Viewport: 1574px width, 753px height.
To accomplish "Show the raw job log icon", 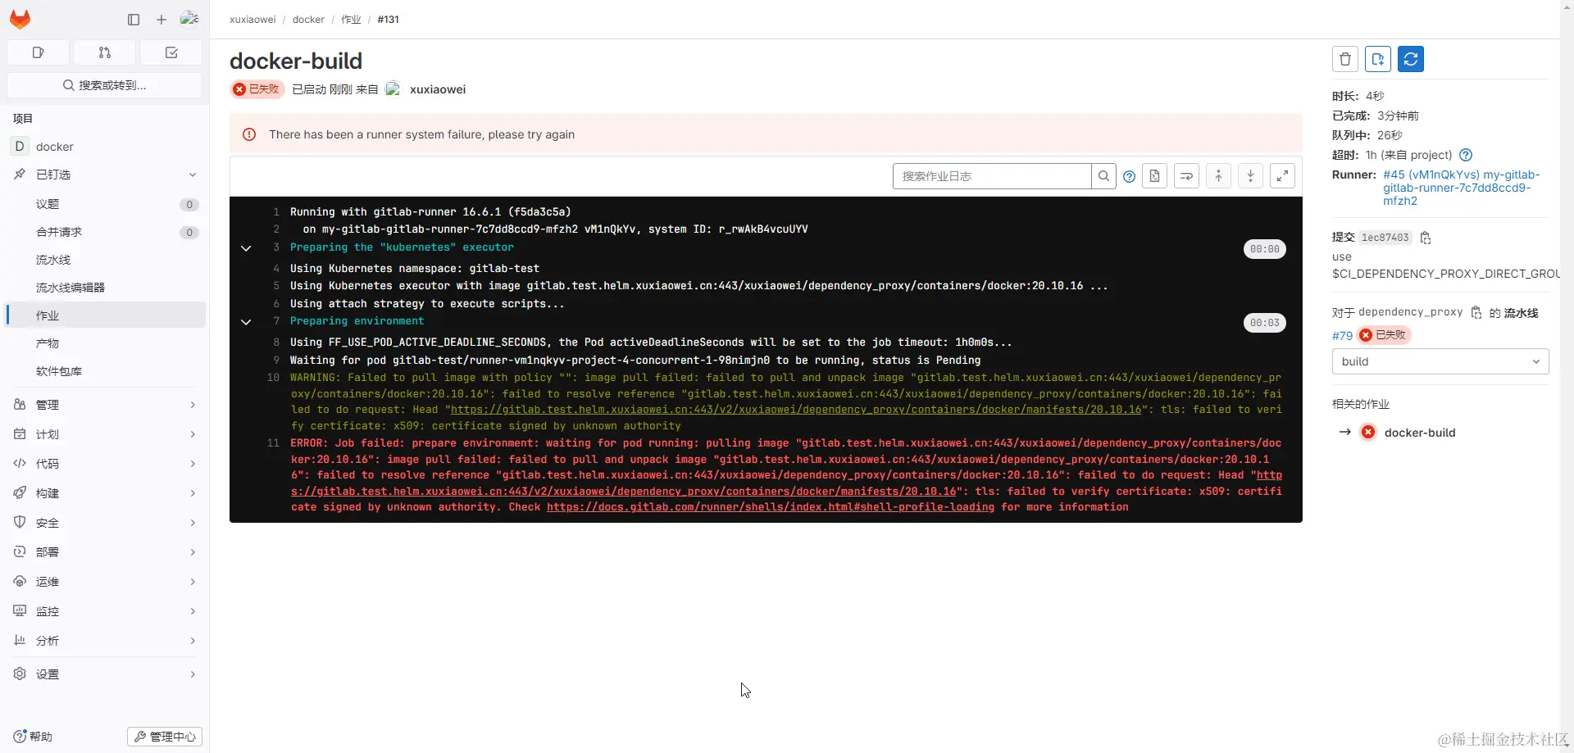I will pyautogui.click(x=1154, y=176).
